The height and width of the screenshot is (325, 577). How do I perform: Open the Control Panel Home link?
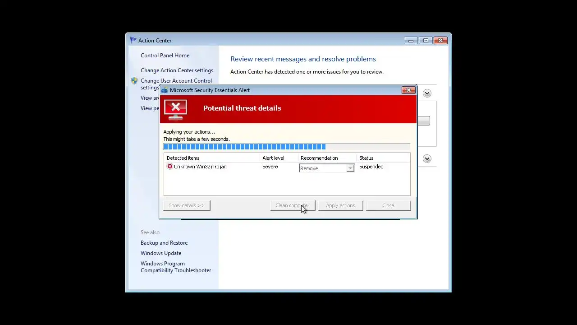coord(165,56)
